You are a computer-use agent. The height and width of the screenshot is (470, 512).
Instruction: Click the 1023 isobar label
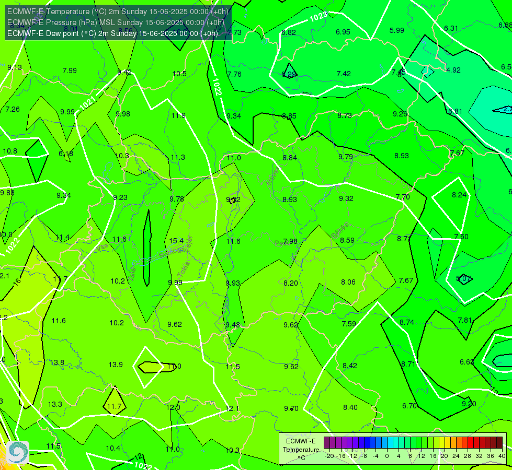[x=318, y=17]
